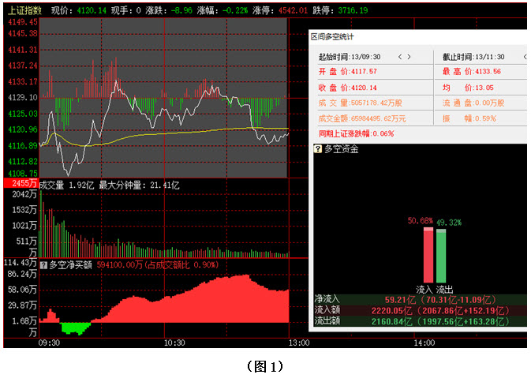Select the green 流出 outflow bar
This screenshot has height=382, width=531.
click(441, 255)
